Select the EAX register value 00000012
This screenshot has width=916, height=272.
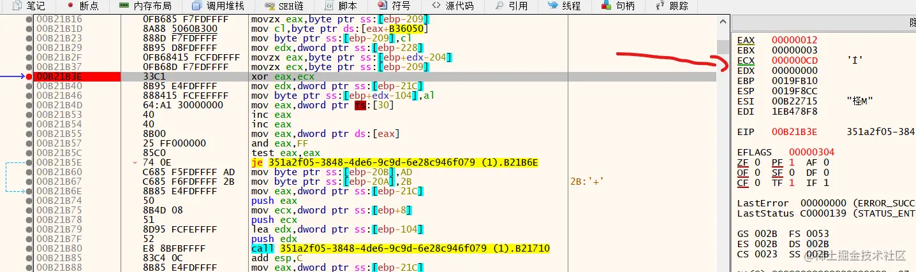click(794, 40)
